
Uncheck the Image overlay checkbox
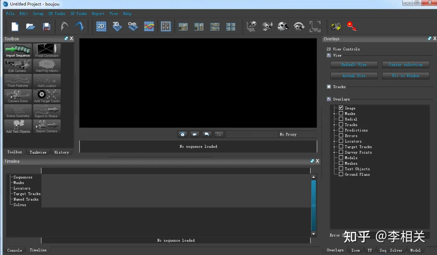pyautogui.click(x=341, y=108)
